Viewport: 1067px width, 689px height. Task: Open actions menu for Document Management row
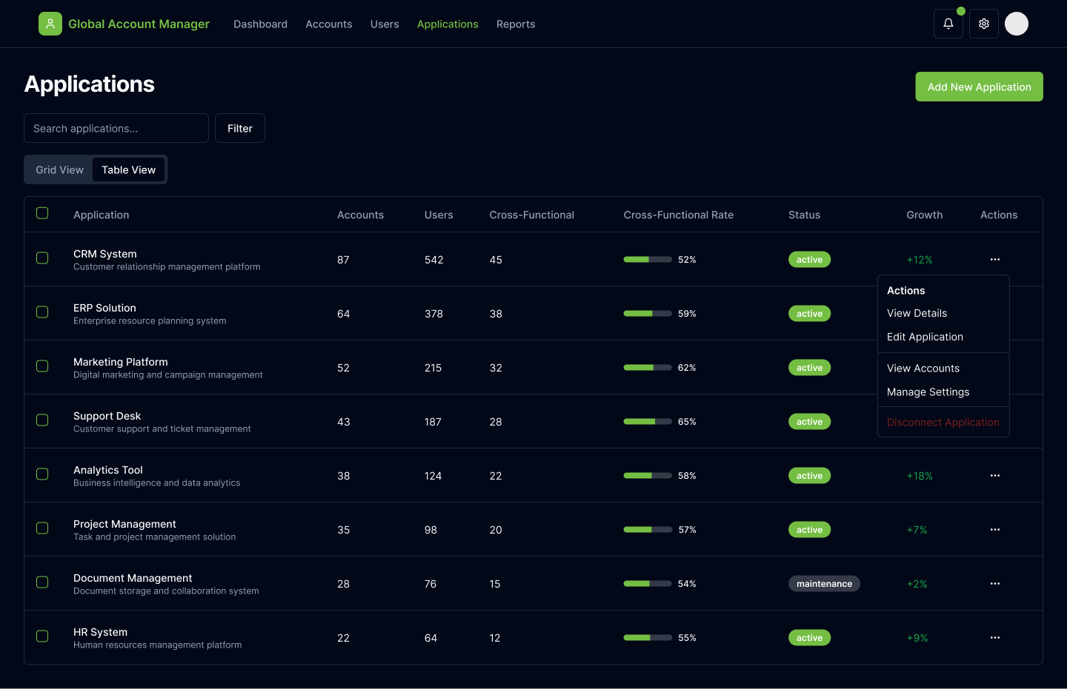(995, 584)
